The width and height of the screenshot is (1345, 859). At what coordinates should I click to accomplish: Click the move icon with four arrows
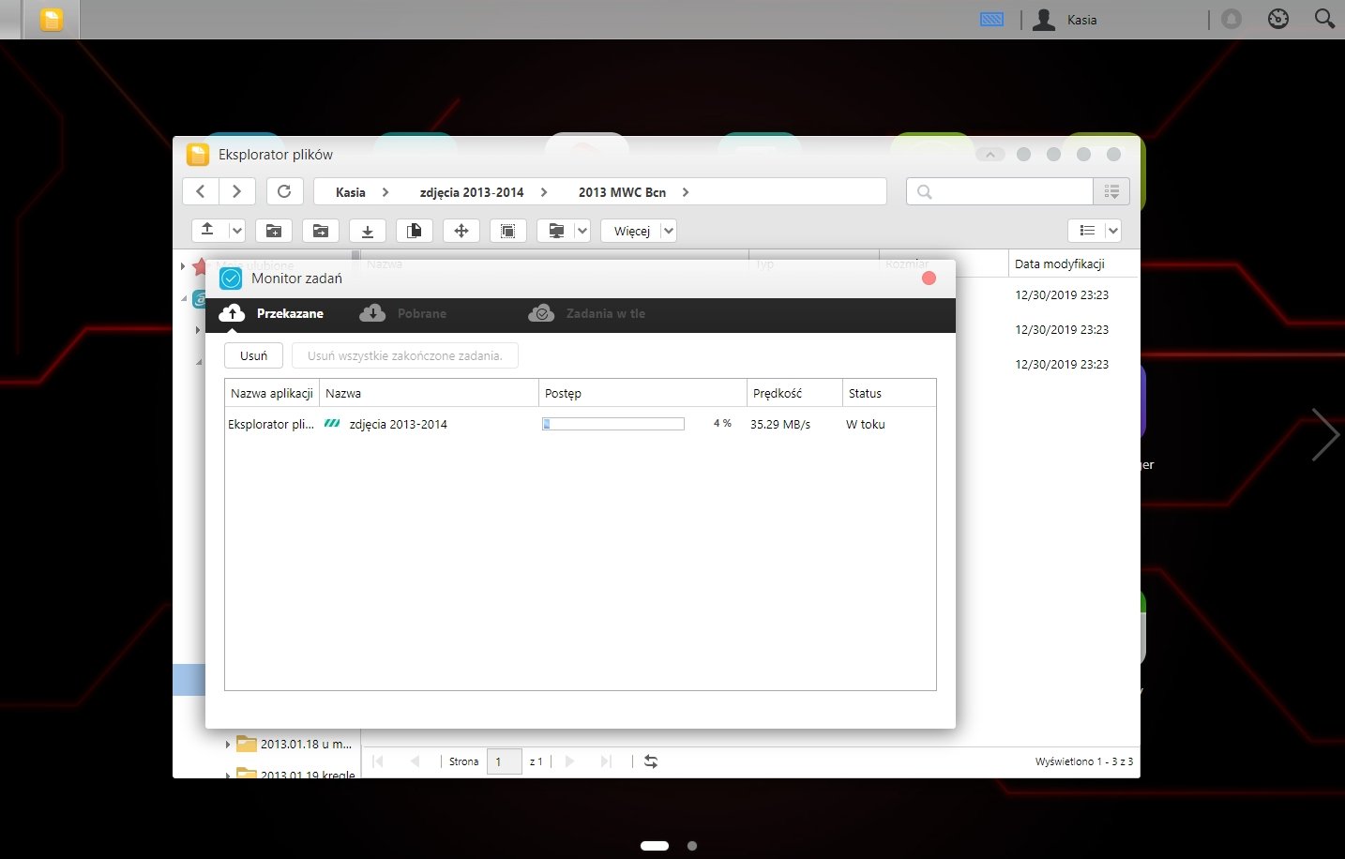[461, 231]
